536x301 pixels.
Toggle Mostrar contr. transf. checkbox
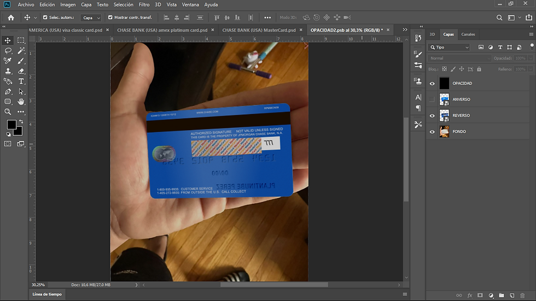pyautogui.click(x=110, y=17)
